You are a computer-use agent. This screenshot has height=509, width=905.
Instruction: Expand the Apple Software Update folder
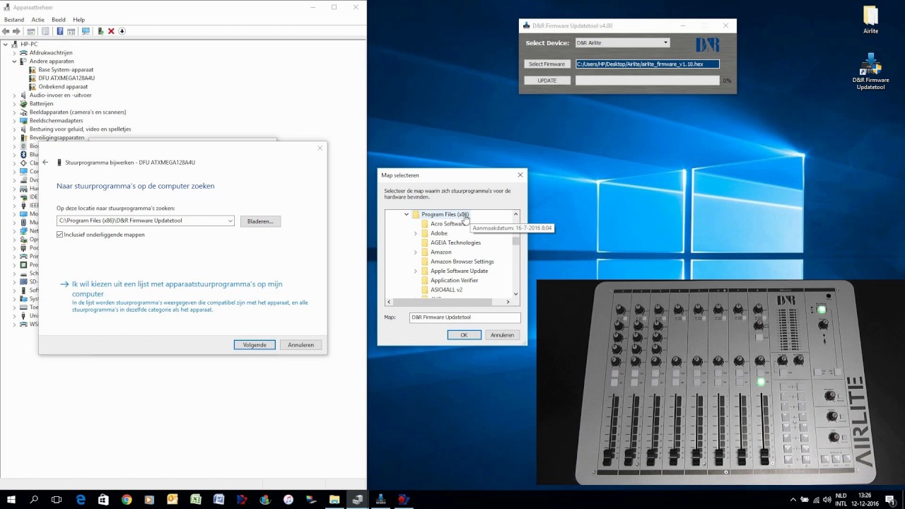pyautogui.click(x=416, y=271)
